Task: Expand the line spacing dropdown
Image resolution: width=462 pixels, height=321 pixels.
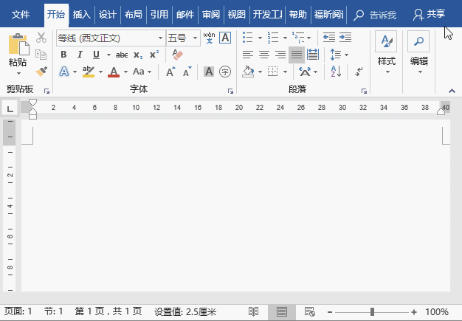Action: click(345, 54)
